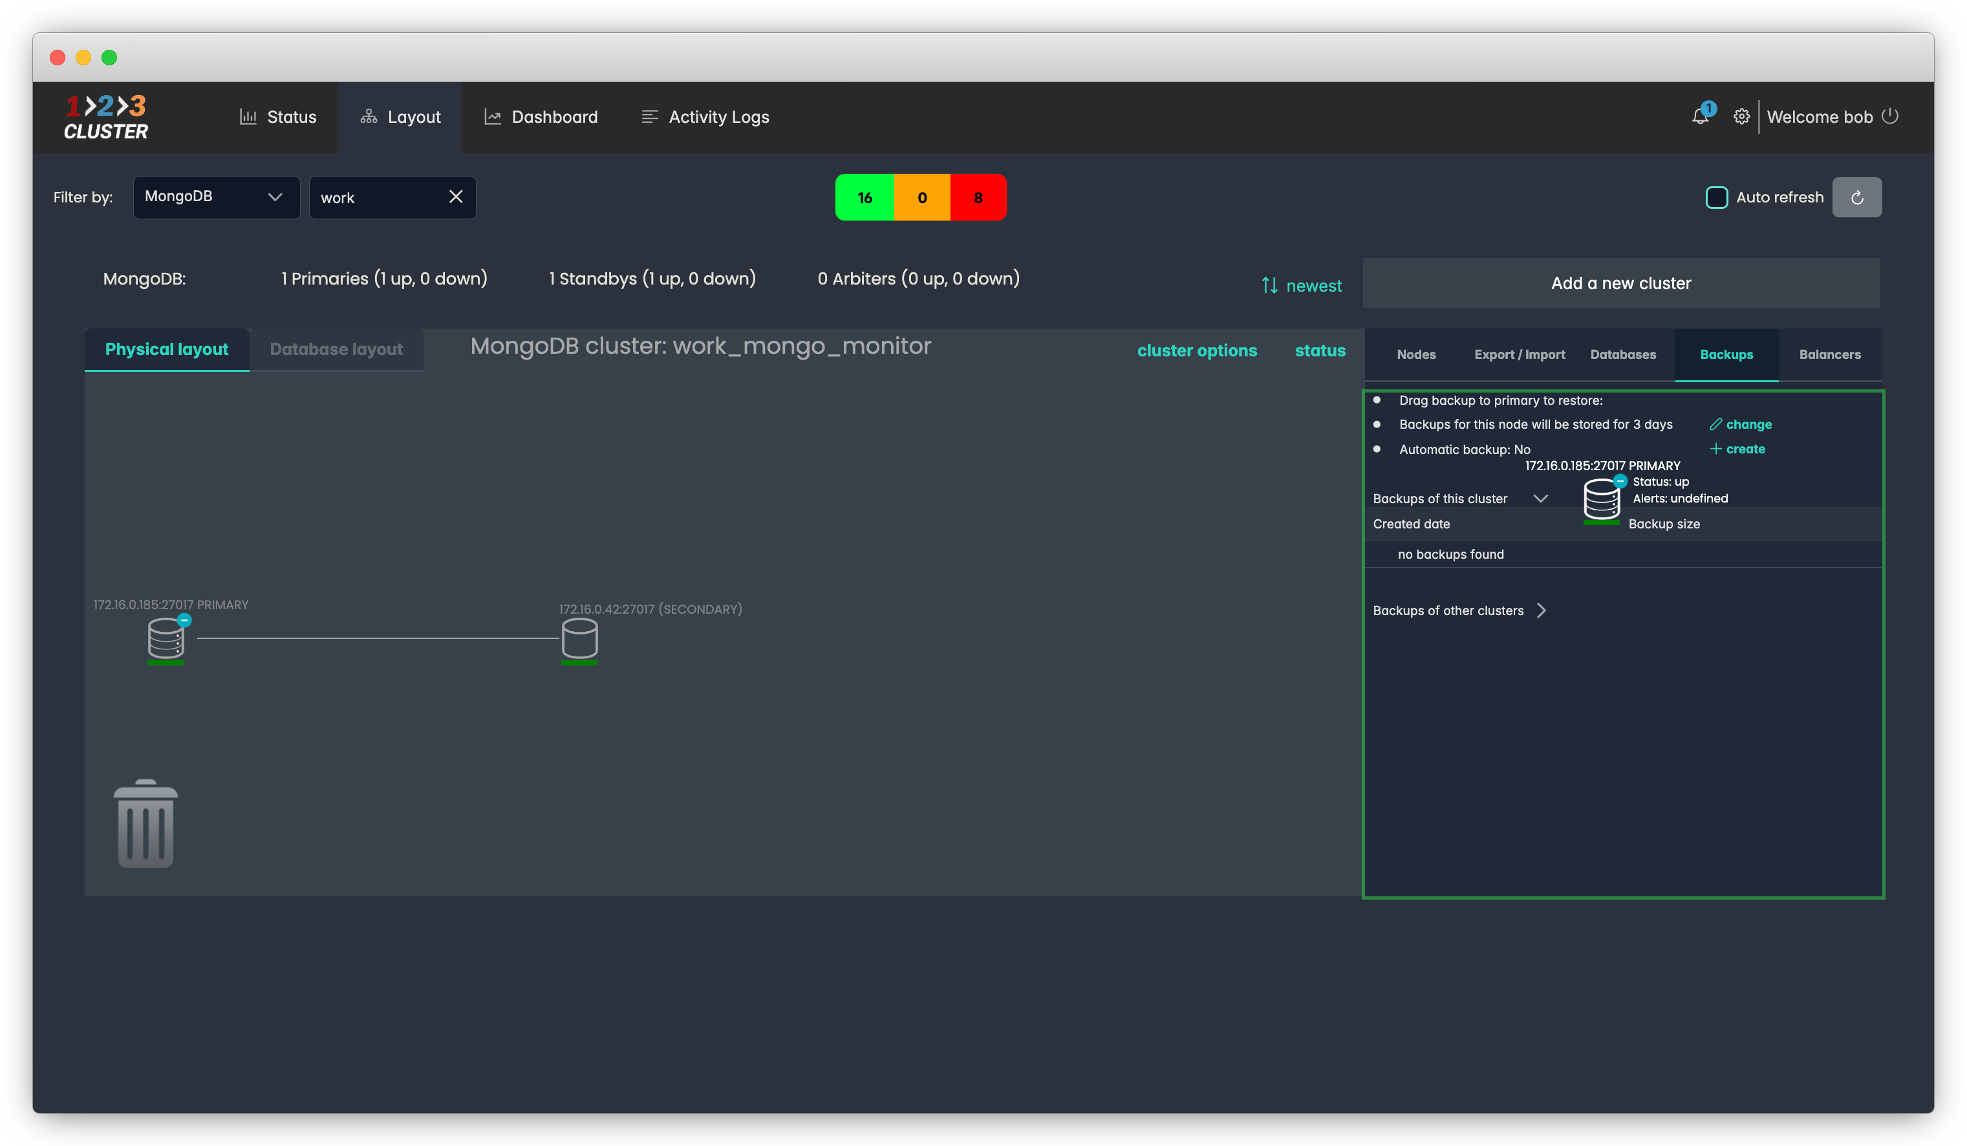The width and height of the screenshot is (1967, 1146).
Task: Clear the work filter with the X
Action: [x=456, y=197]
